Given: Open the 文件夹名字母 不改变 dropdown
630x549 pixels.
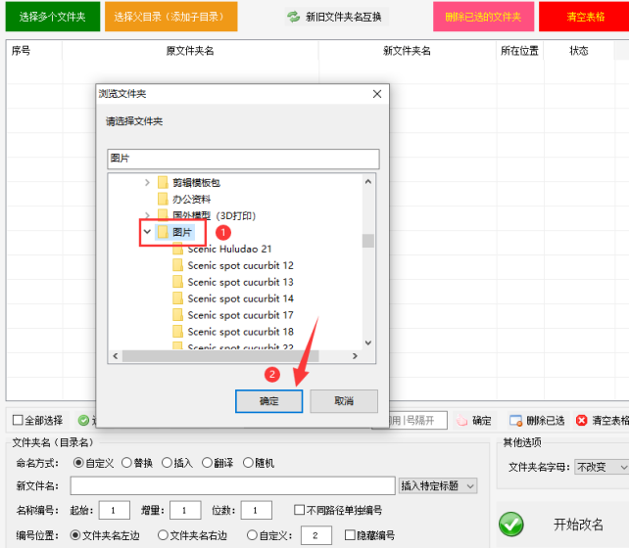Looking at the screenshot, I should 602,467.
